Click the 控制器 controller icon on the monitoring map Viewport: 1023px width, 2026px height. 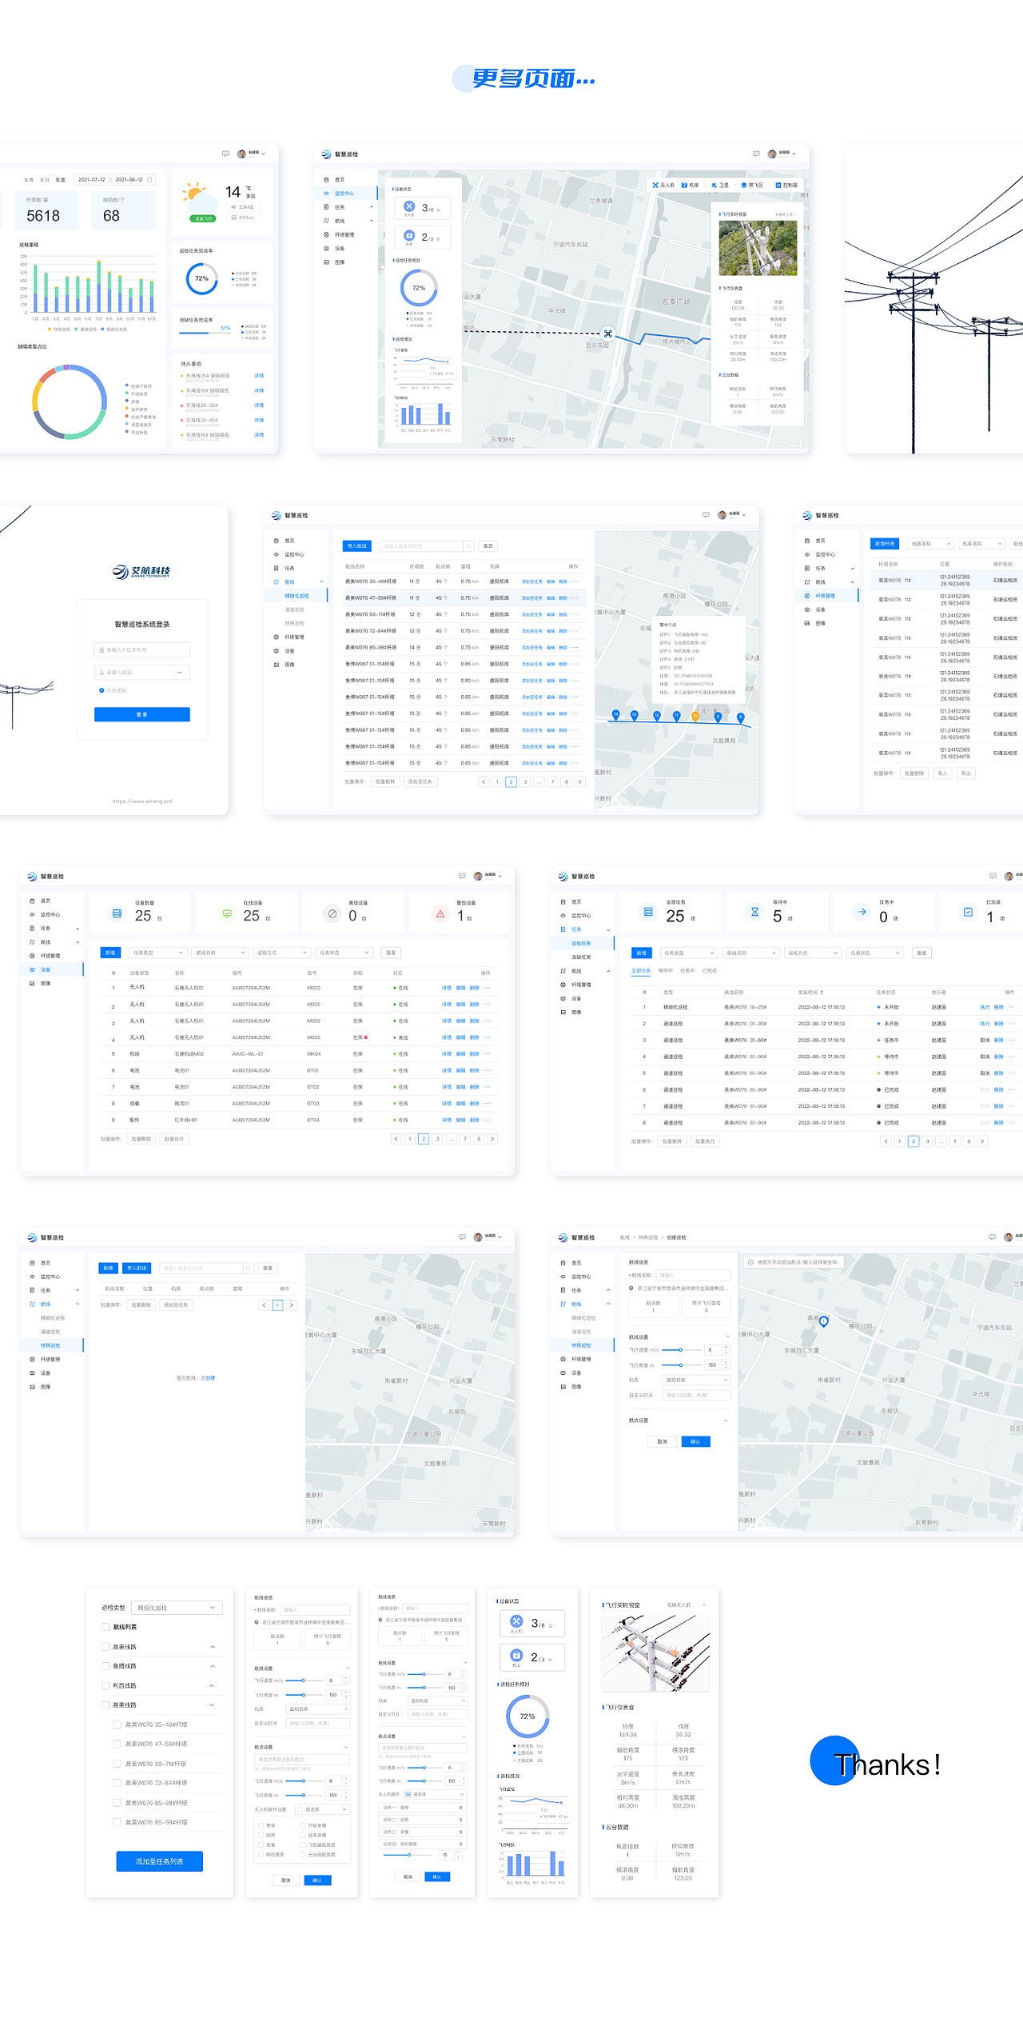tap(778, 185)
